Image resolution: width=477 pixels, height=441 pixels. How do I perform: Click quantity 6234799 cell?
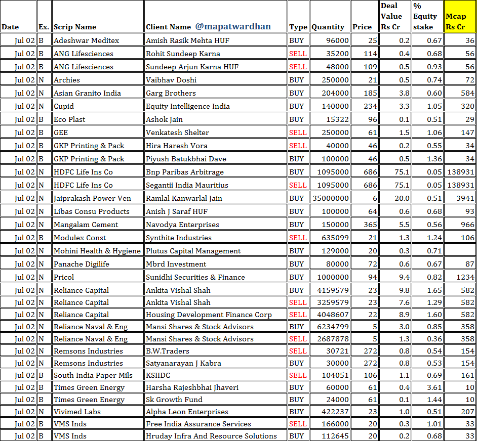click(x=330, y=327)
